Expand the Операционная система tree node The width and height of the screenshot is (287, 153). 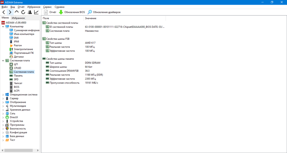(3, 95)
